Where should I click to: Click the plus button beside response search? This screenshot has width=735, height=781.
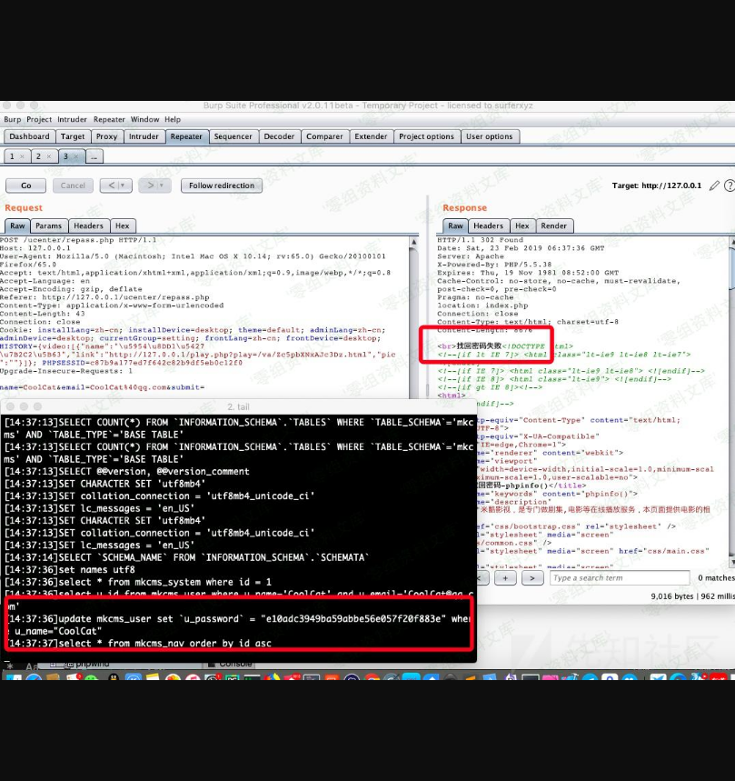click(x=506, y=578)
